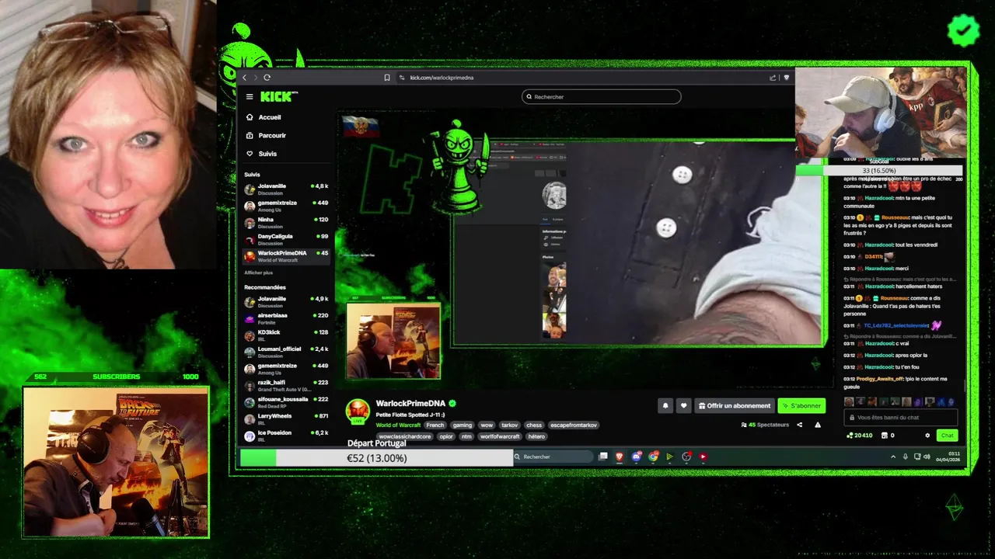Open the World of Warcraft category link
The width and height of the screenshot is (995, 559).
[398, 425]
